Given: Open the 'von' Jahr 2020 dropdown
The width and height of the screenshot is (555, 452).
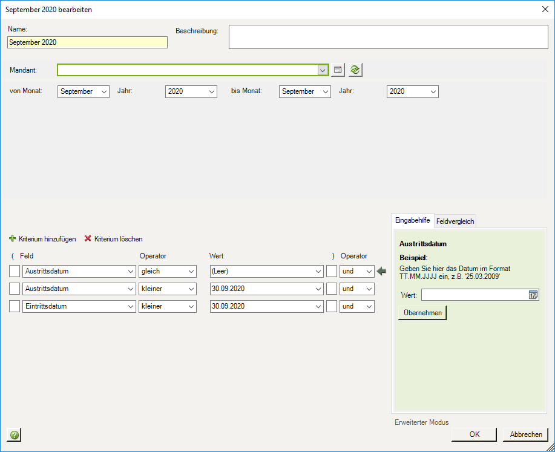Looking at the screenshot, I should (x=212, y=92).
